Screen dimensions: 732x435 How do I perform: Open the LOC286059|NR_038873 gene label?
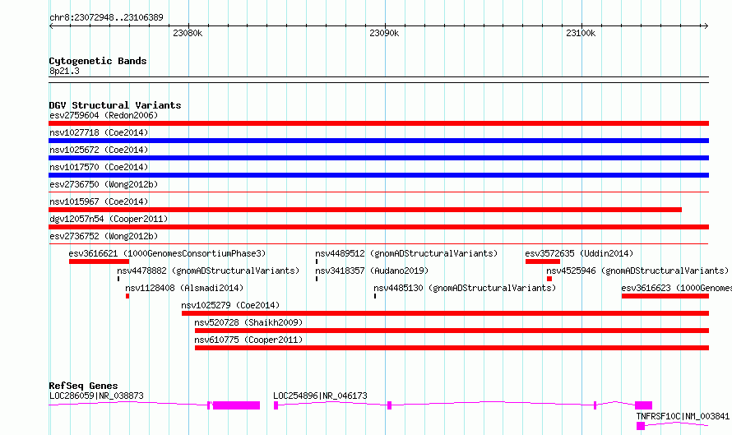96,396
